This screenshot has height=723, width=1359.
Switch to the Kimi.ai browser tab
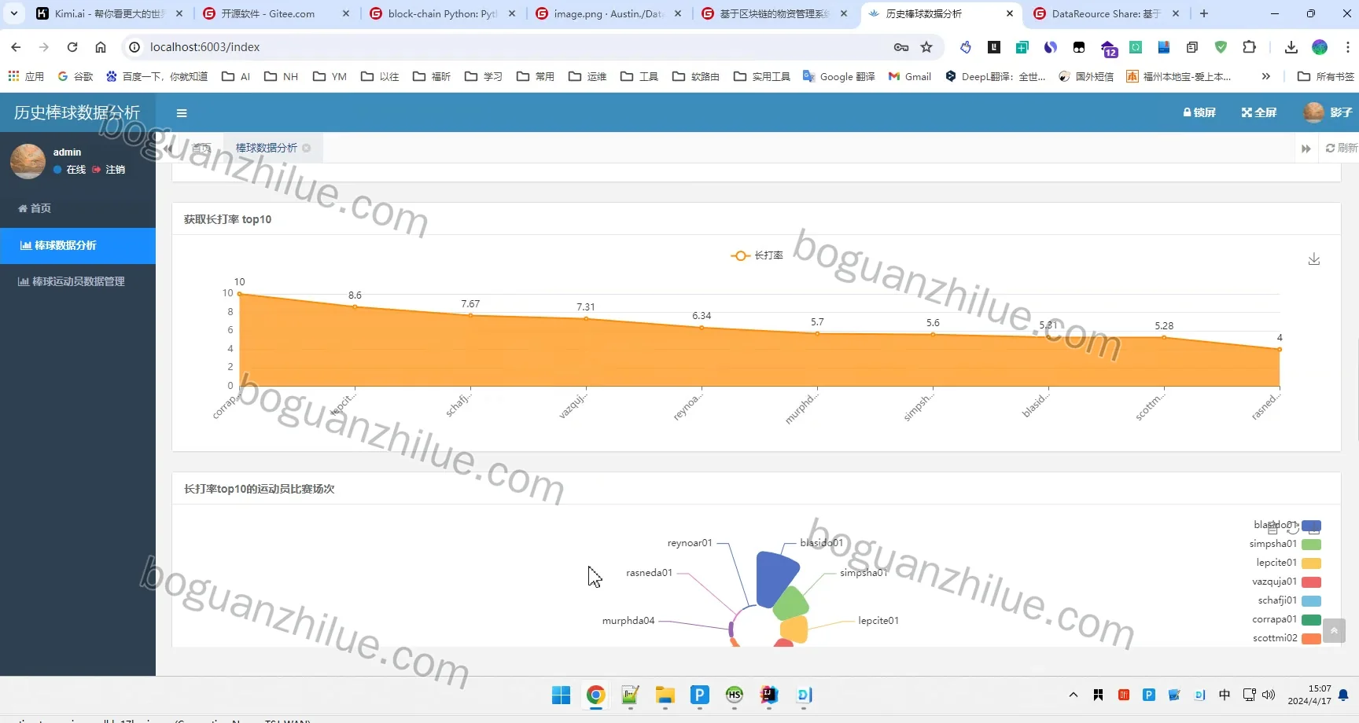pyautogui.click(x=109, y=13)
